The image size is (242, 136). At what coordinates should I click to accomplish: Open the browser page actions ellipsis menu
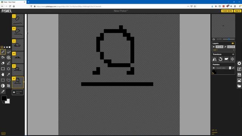(188, 6)
